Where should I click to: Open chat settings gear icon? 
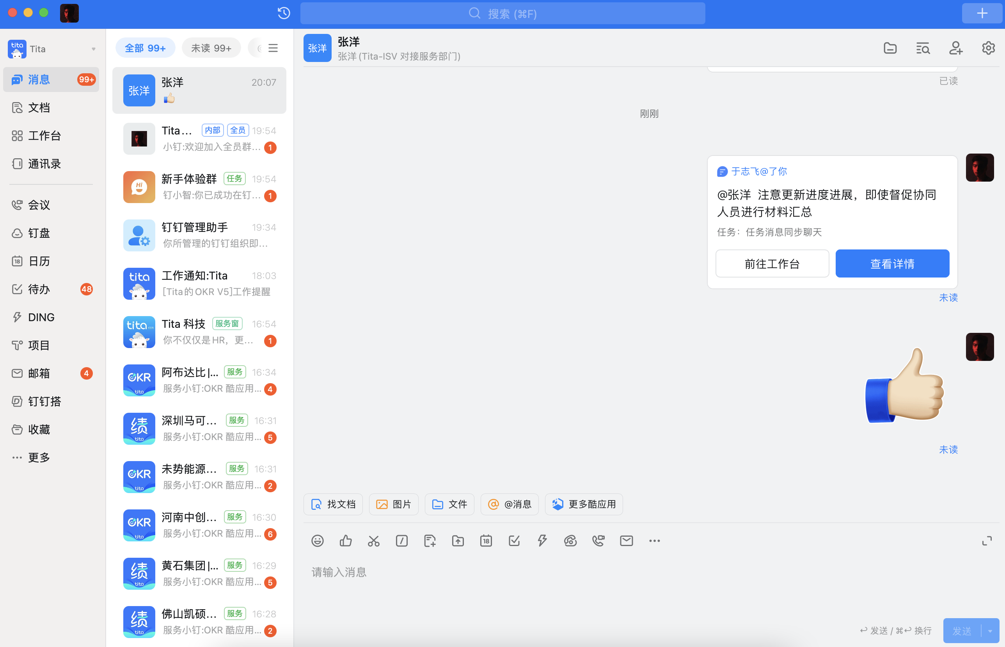988,48
